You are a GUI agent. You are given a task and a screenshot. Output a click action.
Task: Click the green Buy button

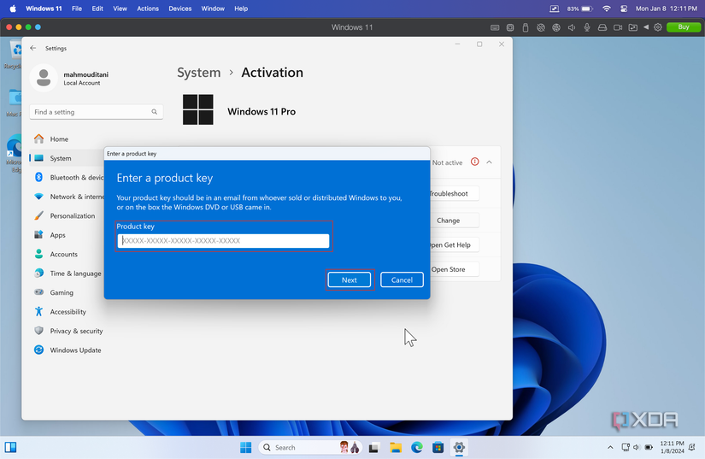pos(684,27)
